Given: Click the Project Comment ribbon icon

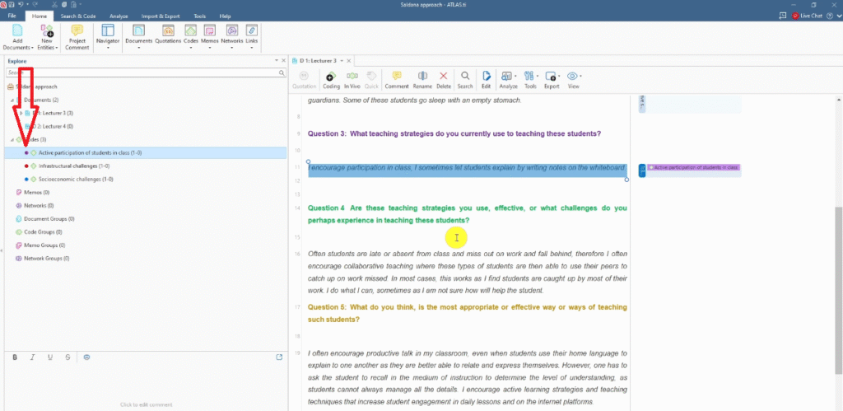Looking at the screenshot, I should (77, 37).
